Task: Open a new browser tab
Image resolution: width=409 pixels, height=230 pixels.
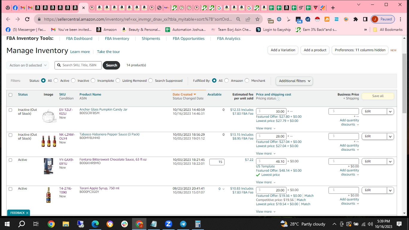Action: [333, 8]
